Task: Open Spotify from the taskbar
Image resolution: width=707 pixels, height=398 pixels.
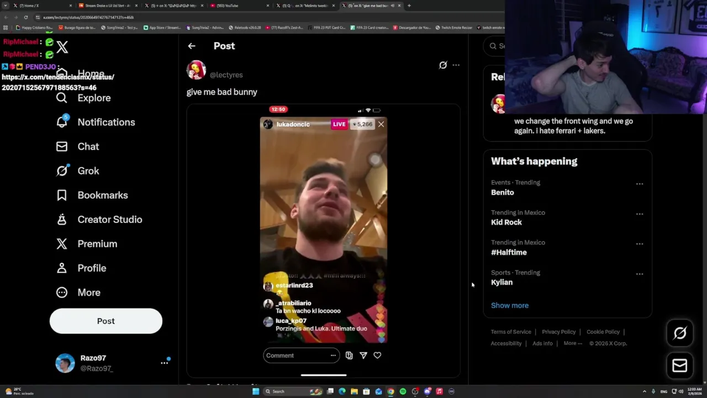Action: (x=403, y=391)
